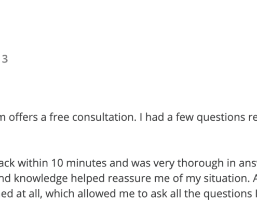
Task: Click the word "ask" in the last line
Action: [159, 193]
